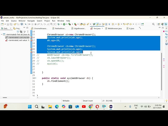Switch to the ChromeBrowser editor tab
Screen dimensions: 168x126
click(x=39, y=28)
